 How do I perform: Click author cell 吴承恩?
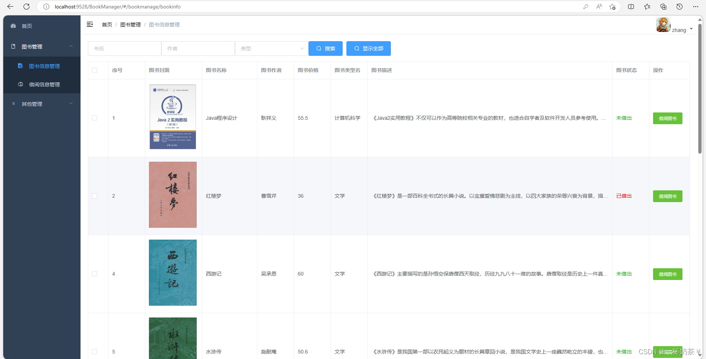[x=269, y=274]
